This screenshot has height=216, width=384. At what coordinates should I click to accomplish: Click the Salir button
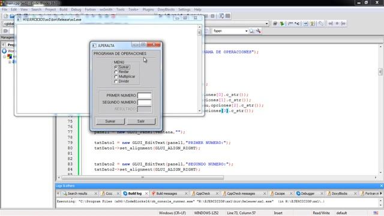point(141,121)
